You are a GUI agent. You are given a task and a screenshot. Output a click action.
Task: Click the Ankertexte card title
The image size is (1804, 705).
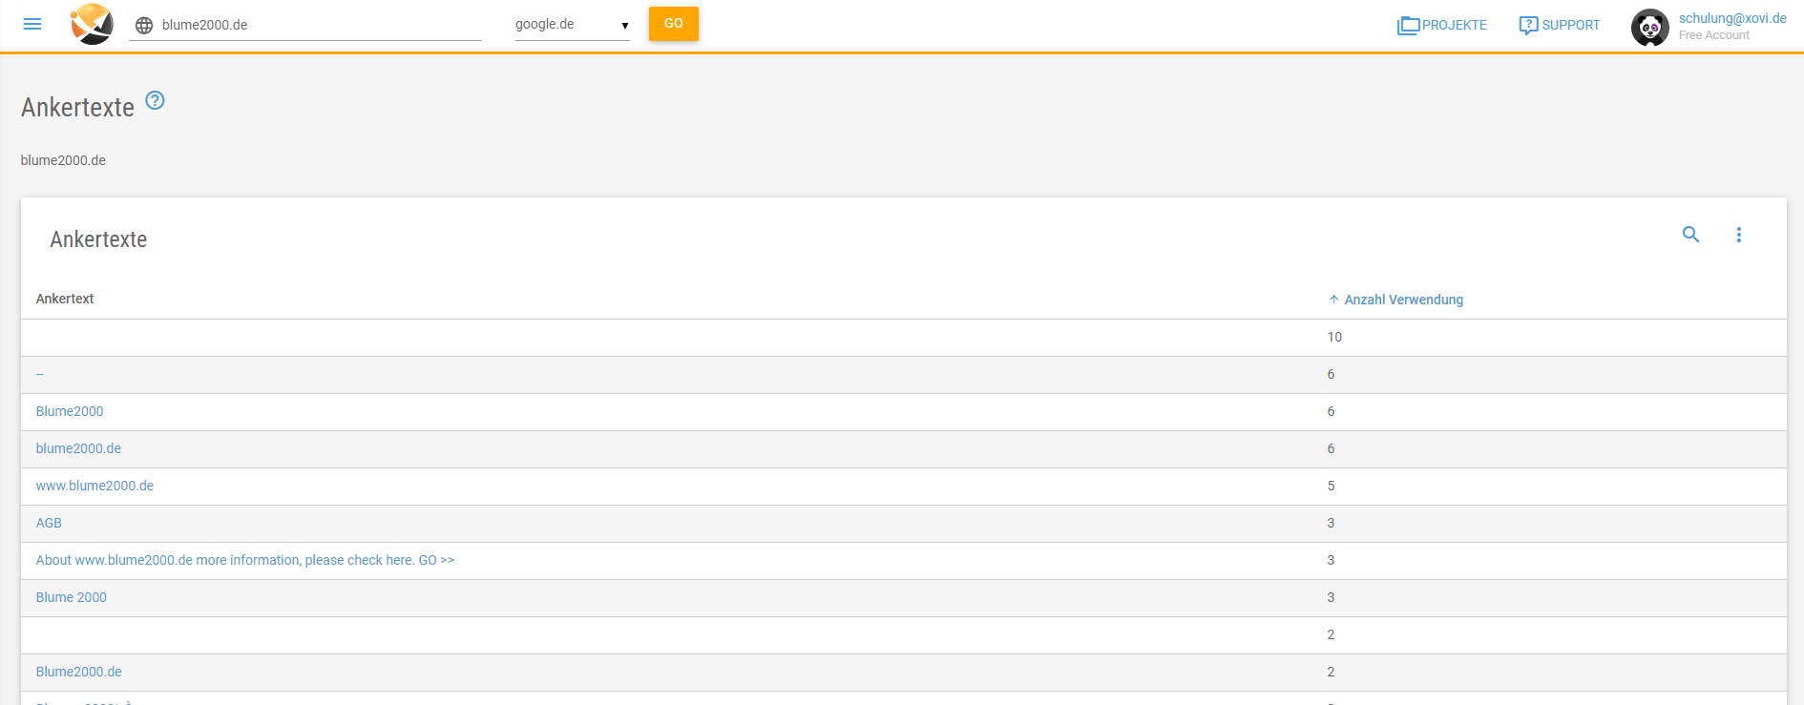[x=98, y=239]
